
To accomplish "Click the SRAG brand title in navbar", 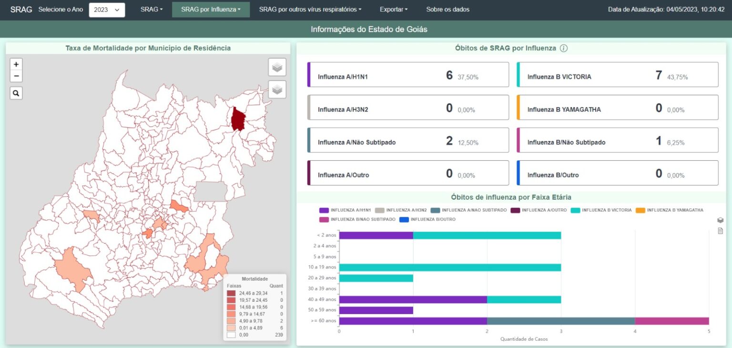I will 21,10.
